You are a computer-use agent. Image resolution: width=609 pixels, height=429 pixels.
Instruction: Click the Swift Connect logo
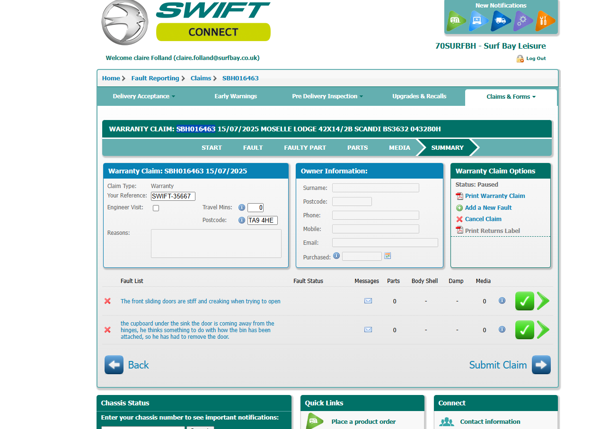[185, 23]
